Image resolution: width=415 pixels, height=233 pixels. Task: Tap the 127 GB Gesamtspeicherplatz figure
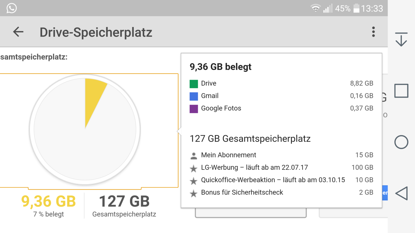124,201
